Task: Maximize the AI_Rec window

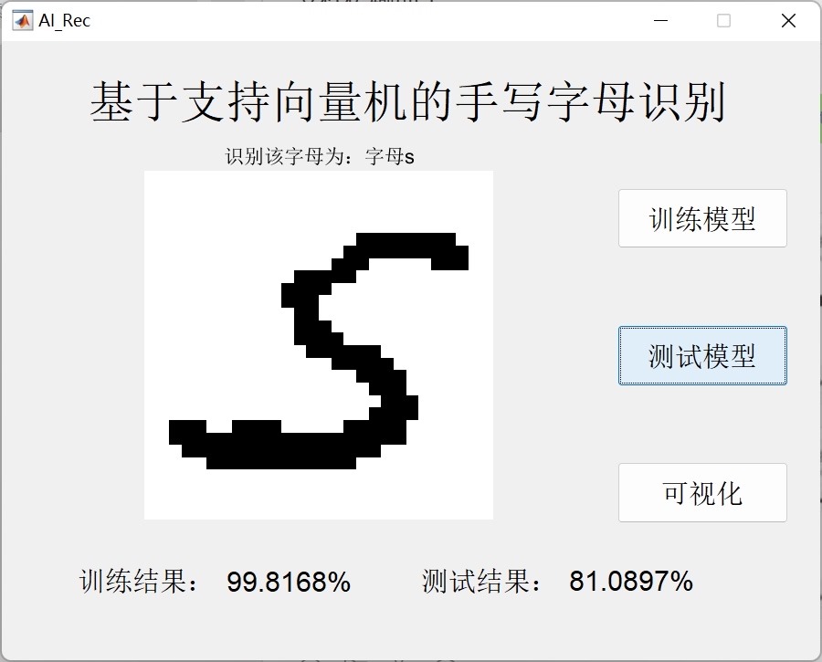Action: [x=723, y=20]
